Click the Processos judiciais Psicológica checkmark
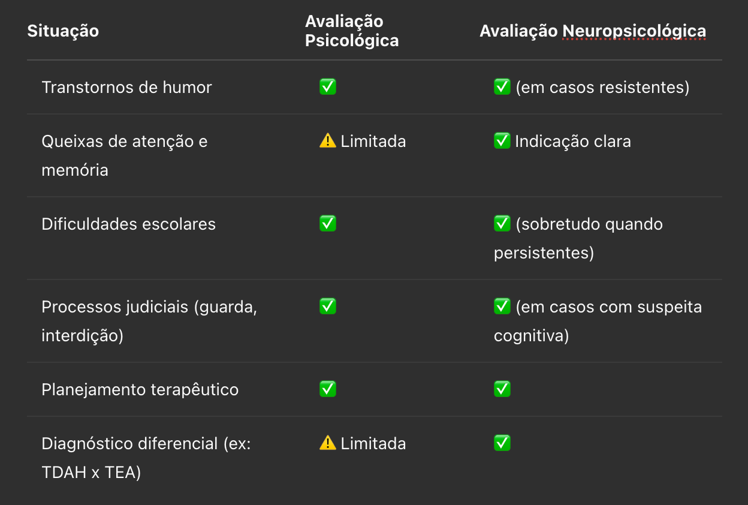 coord(328,306)
